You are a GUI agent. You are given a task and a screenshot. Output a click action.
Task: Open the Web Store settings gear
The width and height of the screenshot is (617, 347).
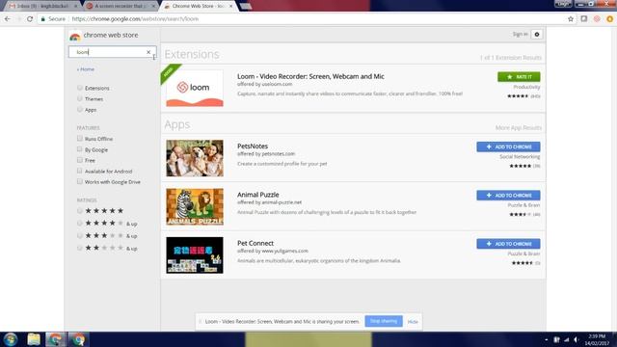point(537,35)
